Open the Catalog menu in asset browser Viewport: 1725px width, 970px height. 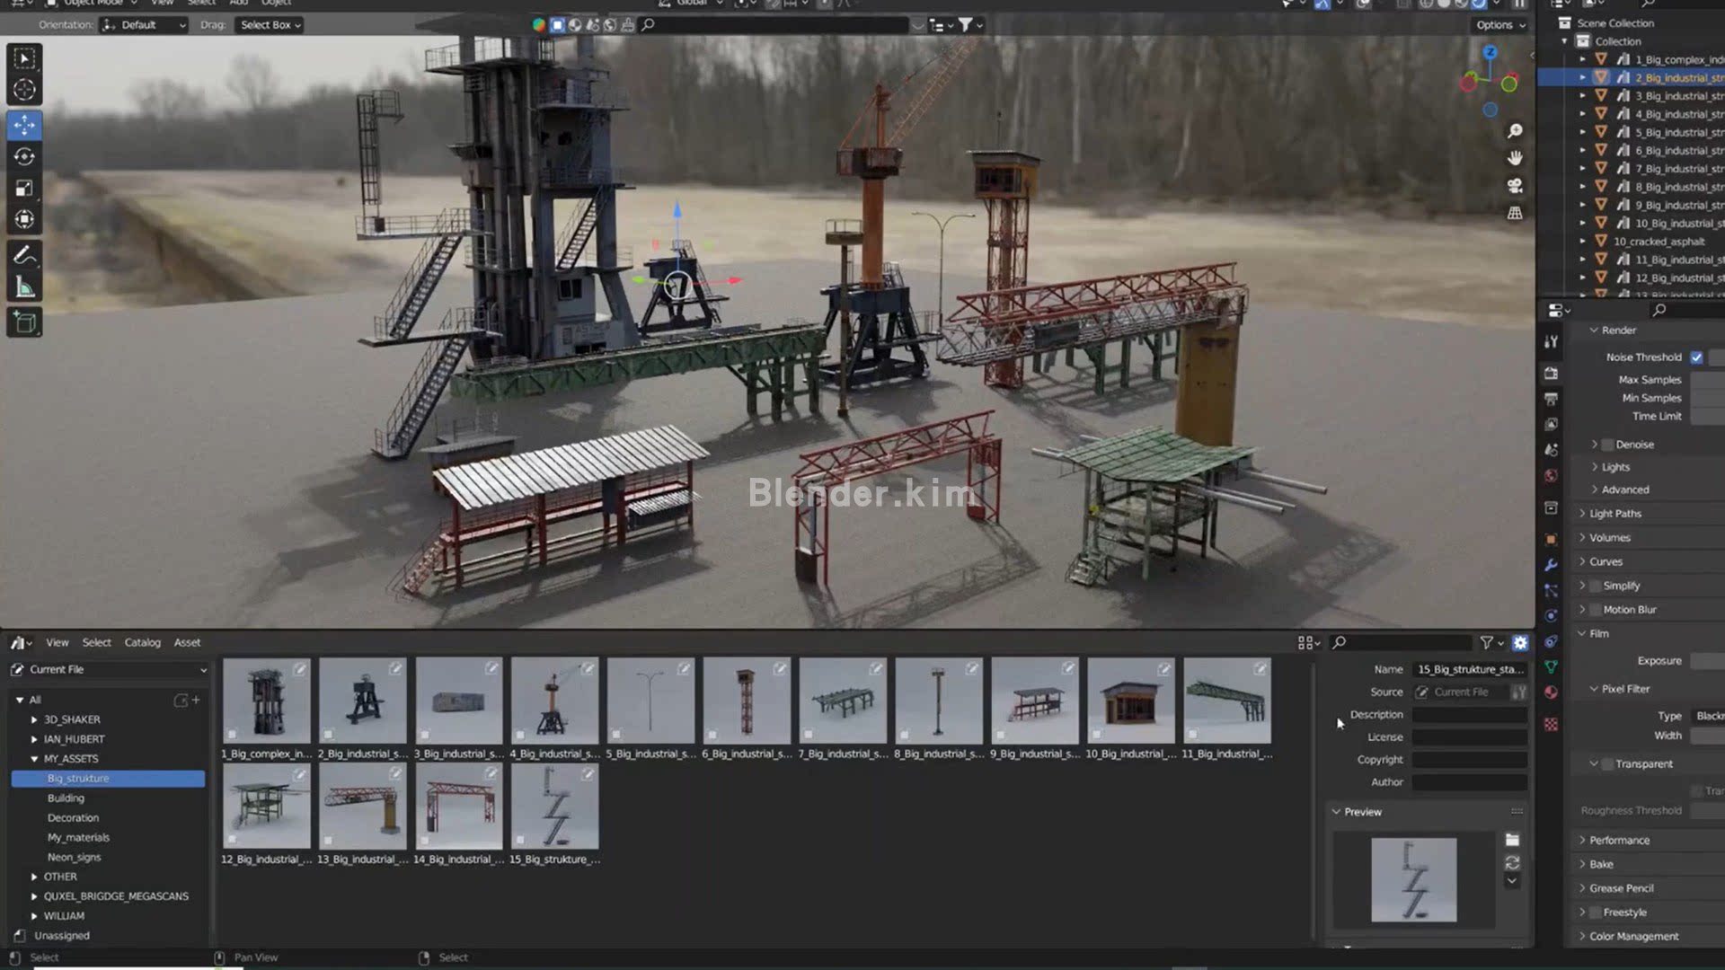(x=142, y=643)
